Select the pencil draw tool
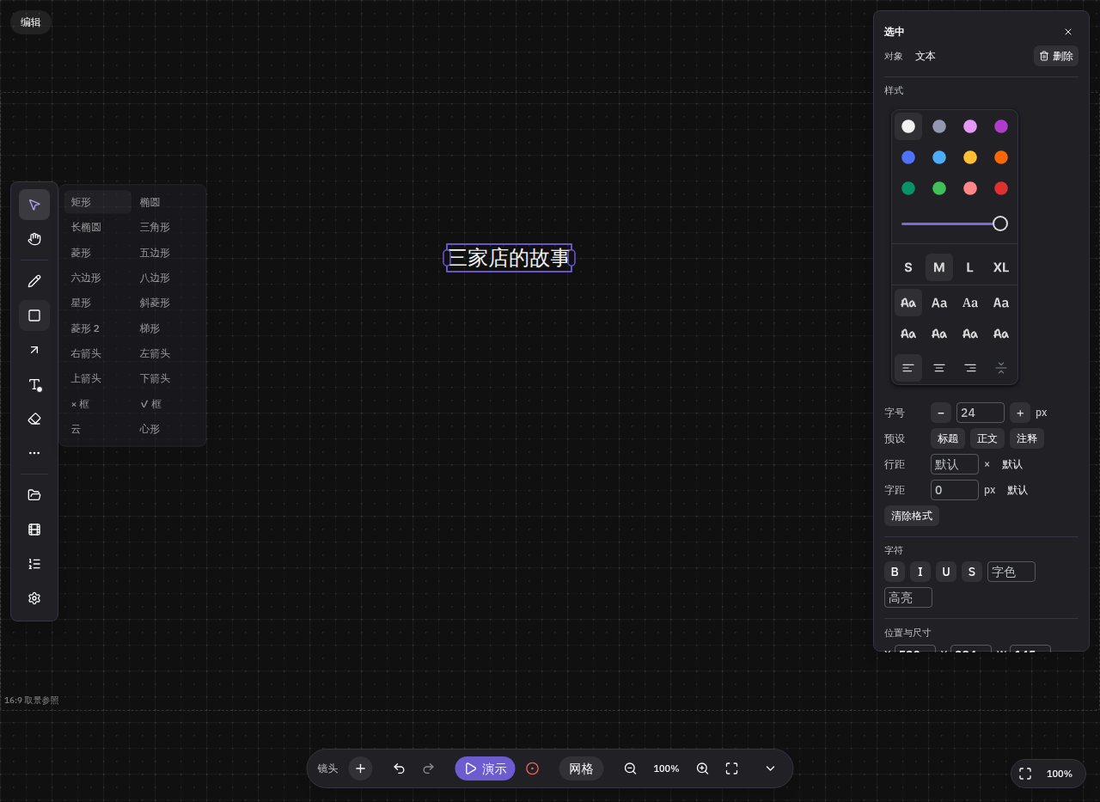Screen dimensions: 1100x802 (34, 281)
